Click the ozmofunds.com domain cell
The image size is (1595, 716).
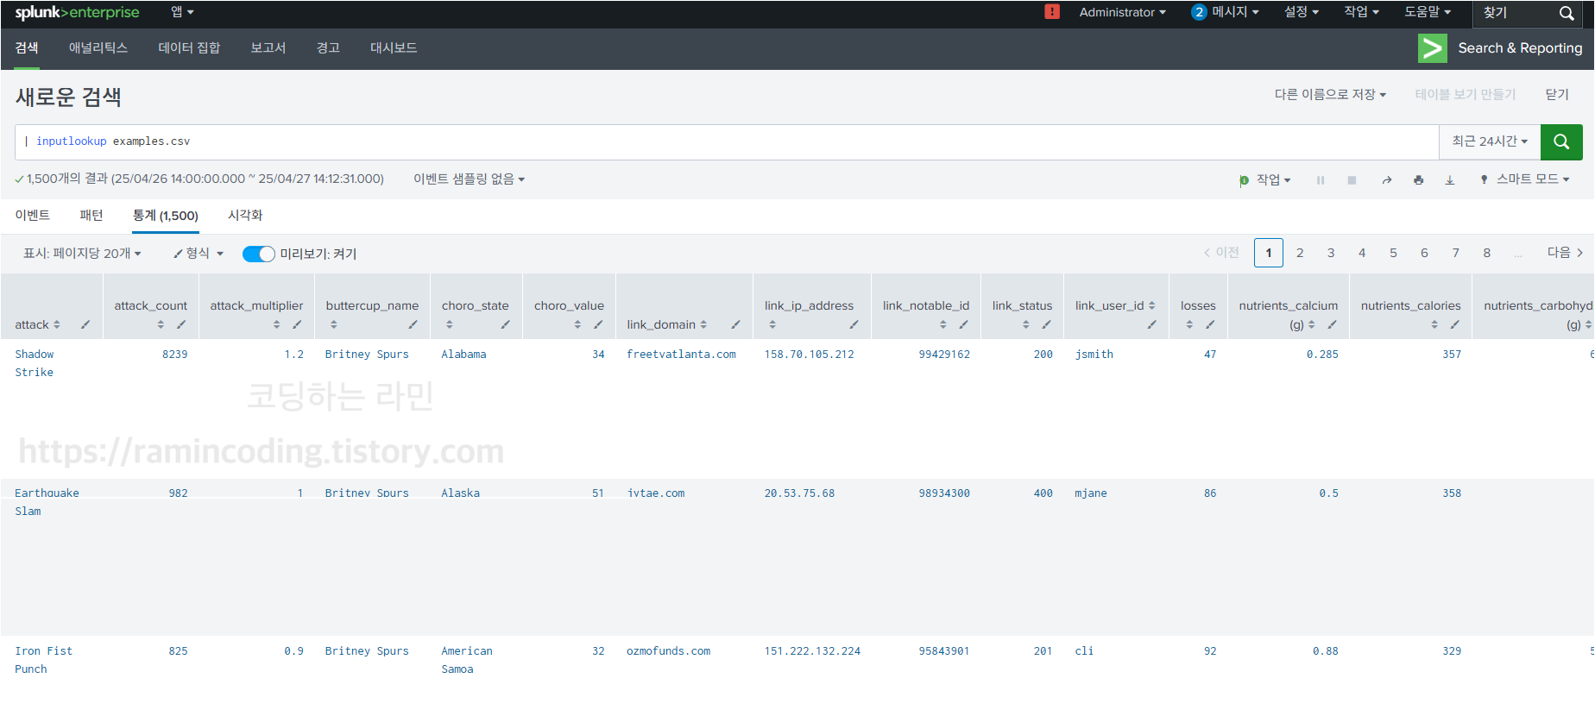(x=668, y=651)
